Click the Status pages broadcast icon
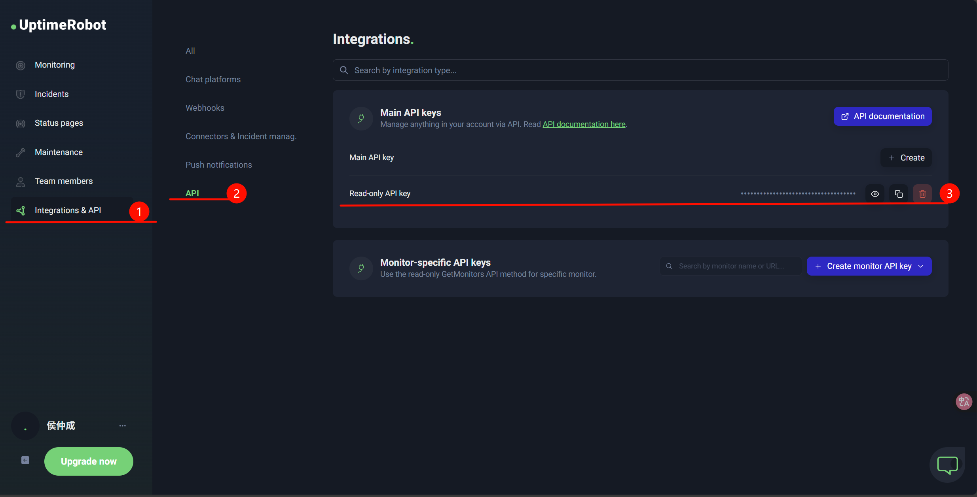 point(21,123)
